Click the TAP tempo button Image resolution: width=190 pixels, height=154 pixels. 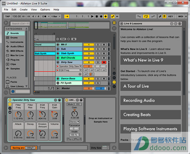point(8,16)
